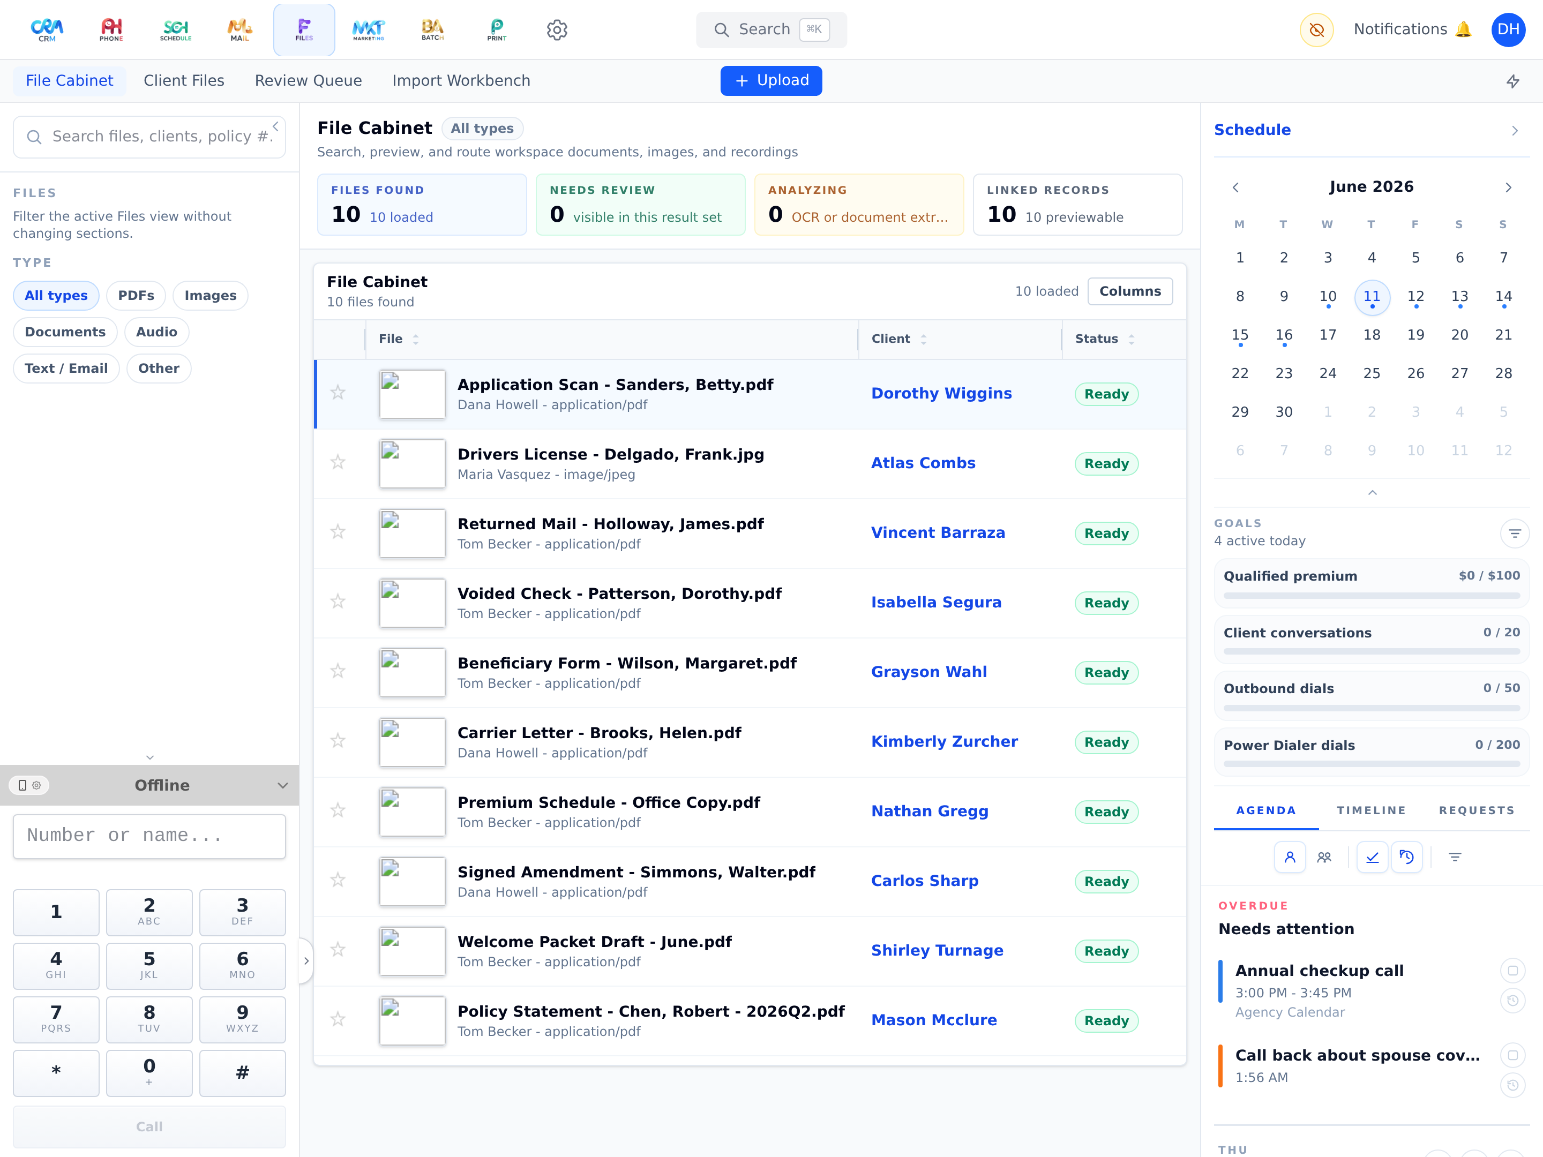
Task: Star Voided Check - Patterson, Dorothy.pdf
Action: (338, 602)
